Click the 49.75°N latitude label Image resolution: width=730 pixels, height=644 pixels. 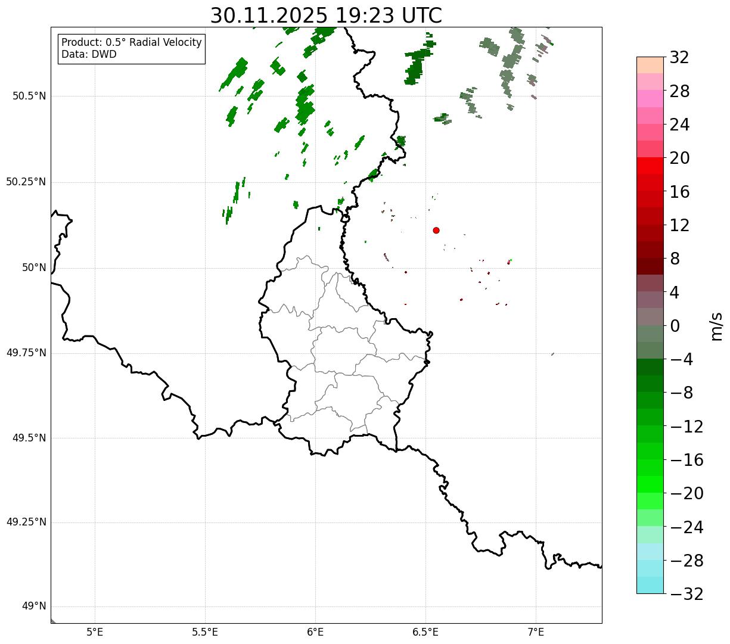pos(26,353)
